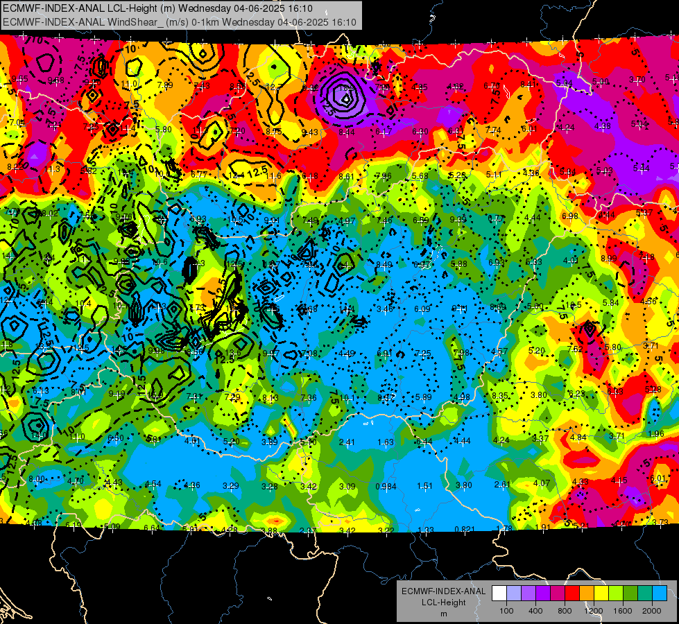Click 'ECMWF-INDEX-ANAL' in the legend box
This screenshot has height=624, width=679.
pos(443,591)
